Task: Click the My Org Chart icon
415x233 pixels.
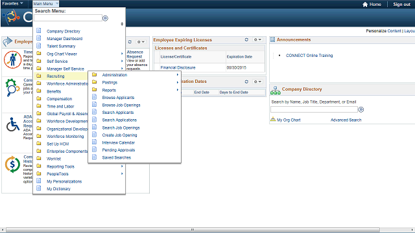Action: pyautogui.click(x=273, y=120)
